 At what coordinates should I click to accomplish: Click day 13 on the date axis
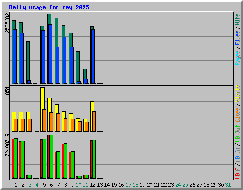pyautogui.click(x=100, y=185)
